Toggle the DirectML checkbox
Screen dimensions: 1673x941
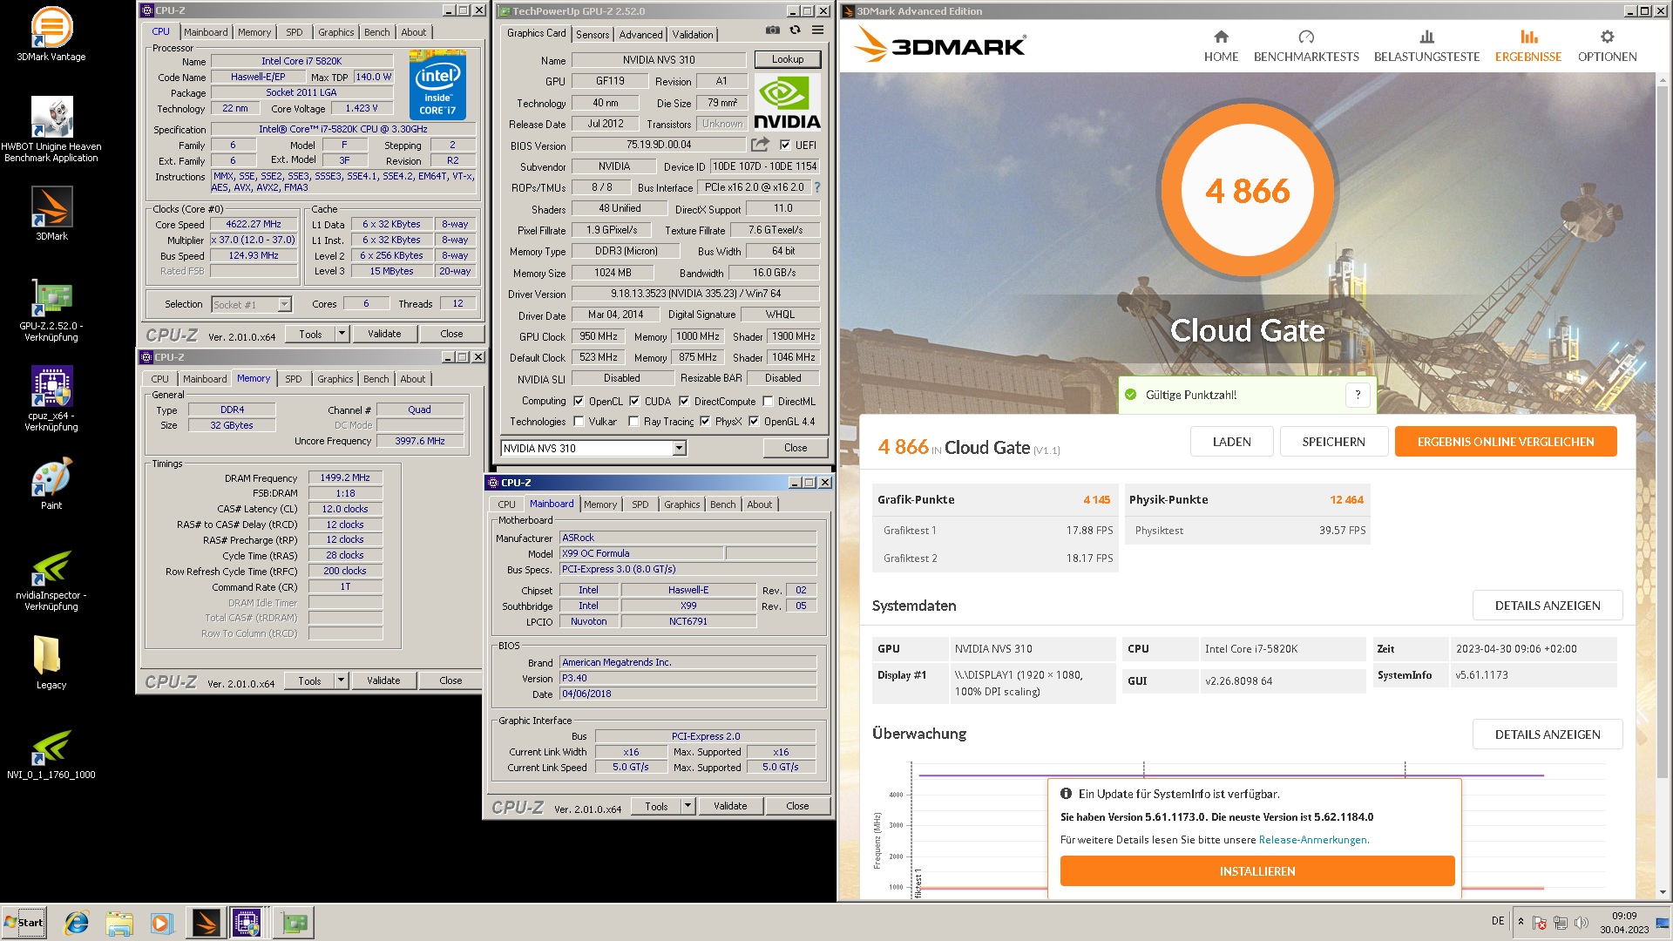pos(768,402)
